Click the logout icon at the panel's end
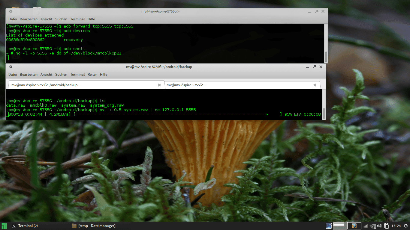This screenshot has width=410, height=230. click(x=405, y=226)
